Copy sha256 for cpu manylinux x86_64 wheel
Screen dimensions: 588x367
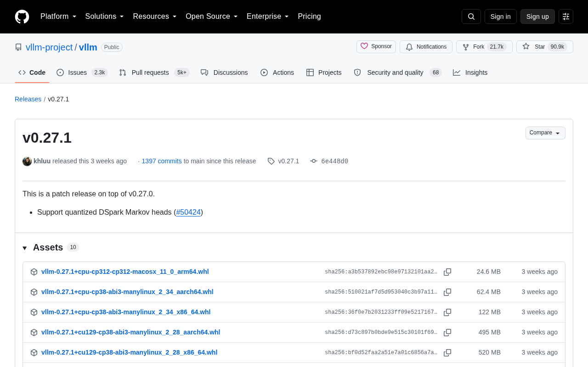(447, 312)
